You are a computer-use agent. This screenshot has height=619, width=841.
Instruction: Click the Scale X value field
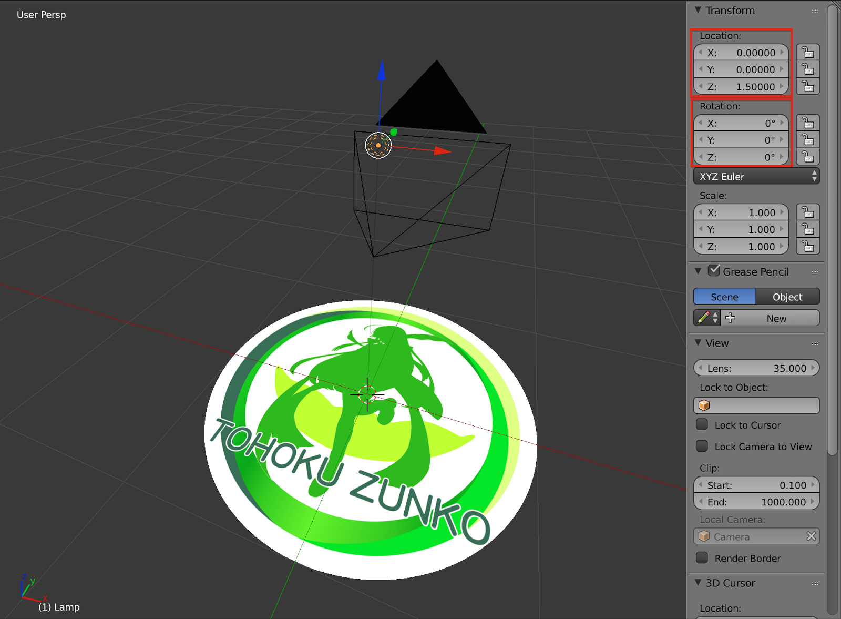(x=741, y=212)
